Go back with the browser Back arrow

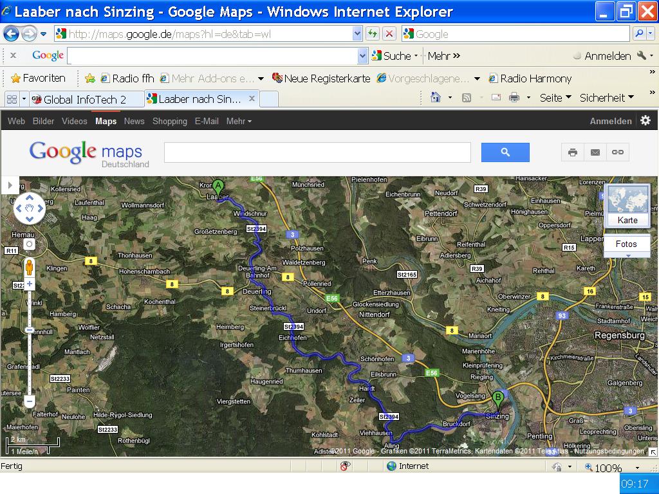pyautogui.click(x=12, y=33)
